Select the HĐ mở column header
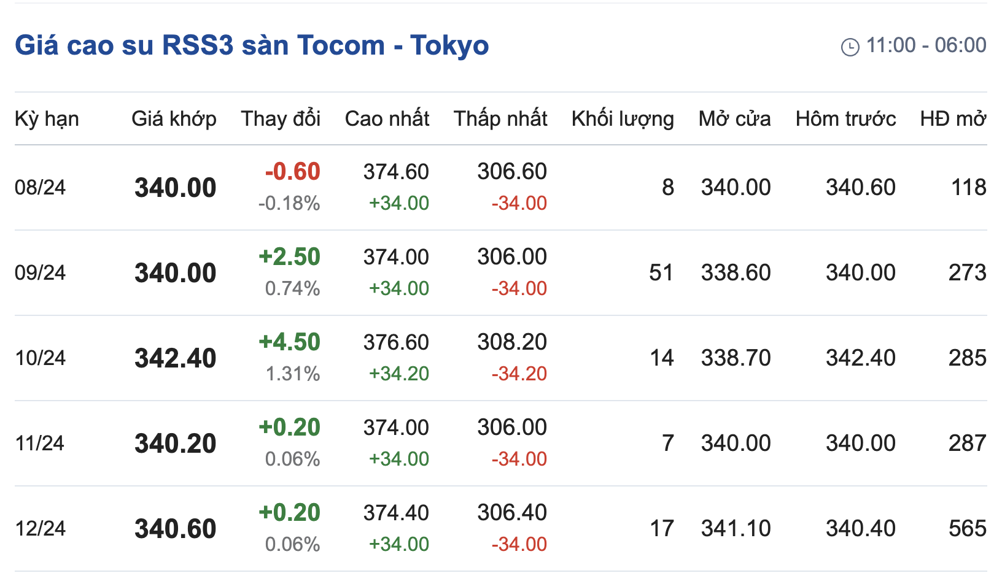This screenshot has height=573, width=1002. point(953,119)
